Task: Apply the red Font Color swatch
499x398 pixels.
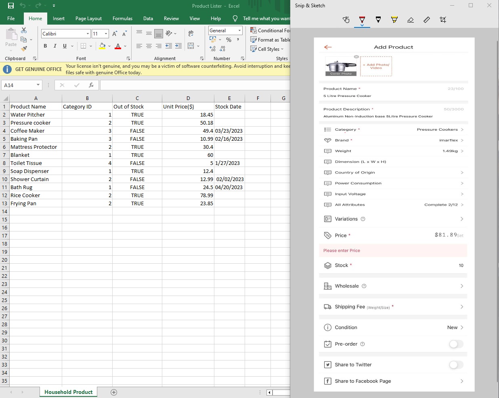Action: (x=118, y=46)
